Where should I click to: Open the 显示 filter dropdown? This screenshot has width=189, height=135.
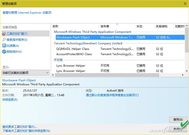coord(25,73)
